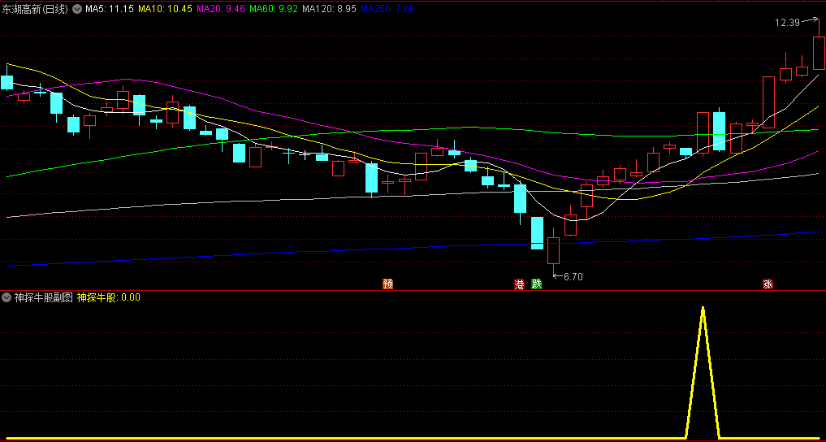Image resolution: width=826 pixels, height=442 pixels.
Task: Select the magenta MA20: 9.46 label
Action: pos(221,8)
